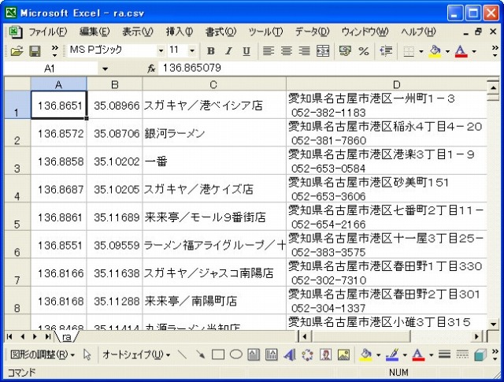
Task: Select the Oval drawing tool
Action: [x=236, y=354]
